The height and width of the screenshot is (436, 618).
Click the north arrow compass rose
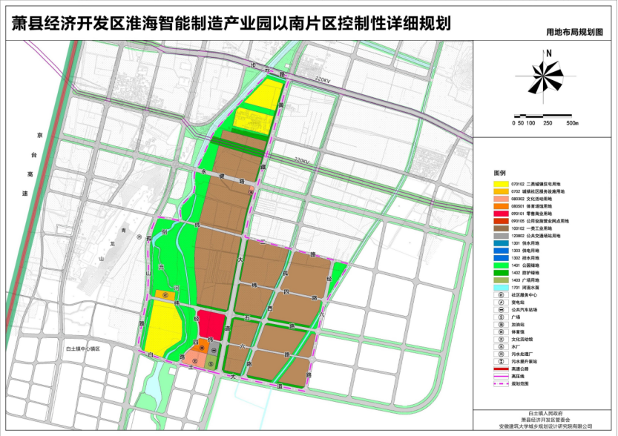tap(547, 76)
